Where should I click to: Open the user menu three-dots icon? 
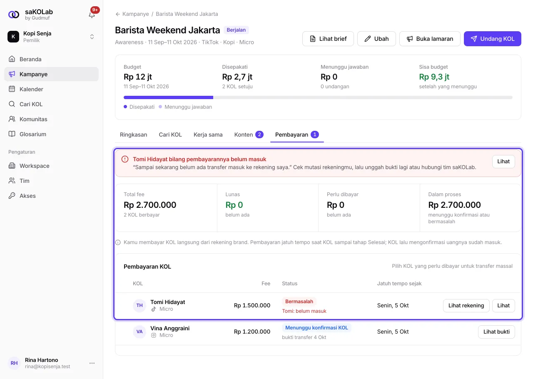(x=92, y=363)
